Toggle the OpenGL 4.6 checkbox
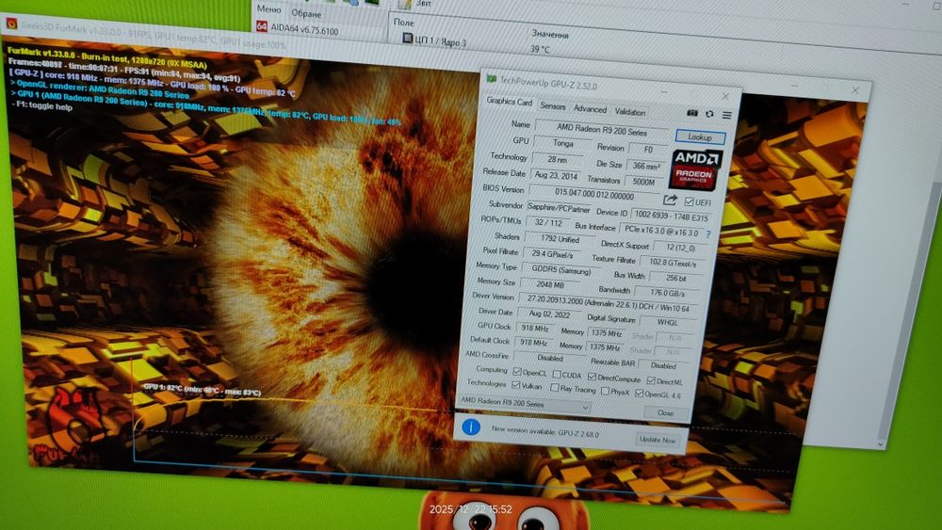942x530 pixels. (640, 393)
